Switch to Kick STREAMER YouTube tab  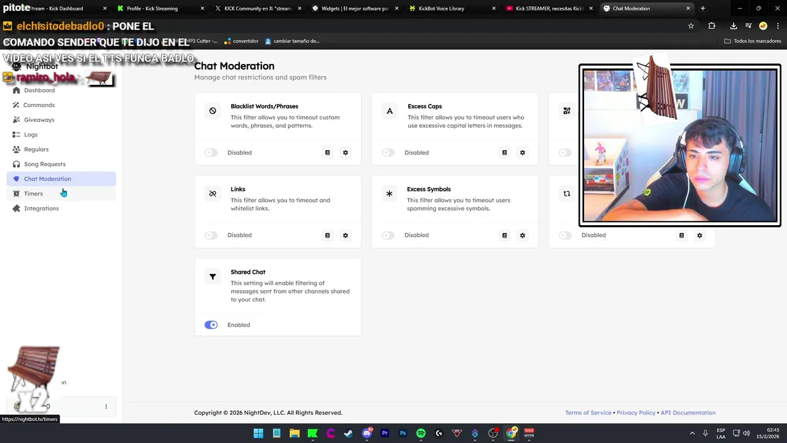(550, 9)
